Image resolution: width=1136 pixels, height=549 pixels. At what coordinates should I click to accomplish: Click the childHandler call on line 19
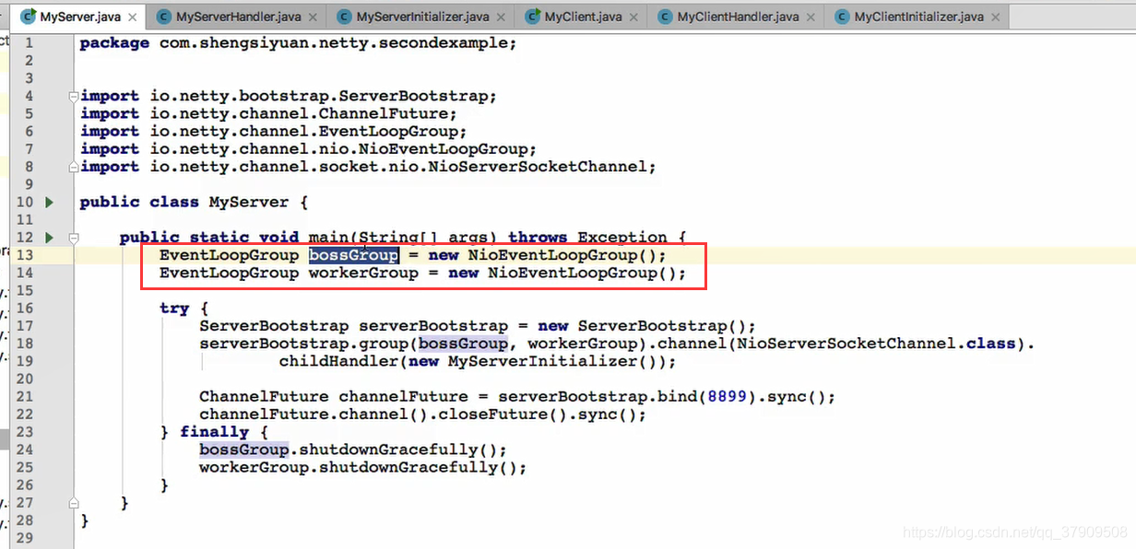[x=338, y=361]
